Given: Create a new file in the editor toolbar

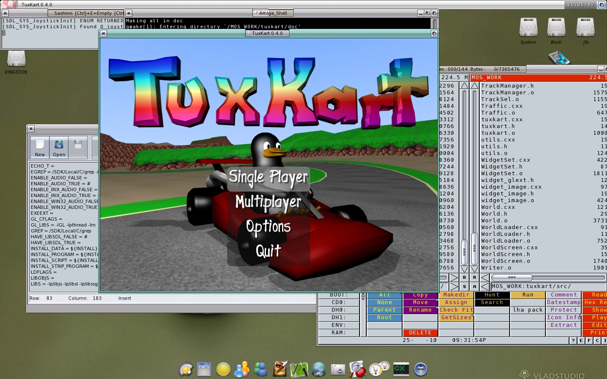Looking at the screenshot, I should click(40, 147).
